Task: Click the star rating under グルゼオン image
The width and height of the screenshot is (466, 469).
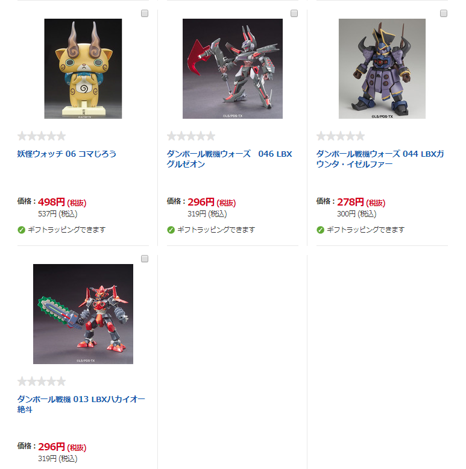Action: (x=191, y=136)
